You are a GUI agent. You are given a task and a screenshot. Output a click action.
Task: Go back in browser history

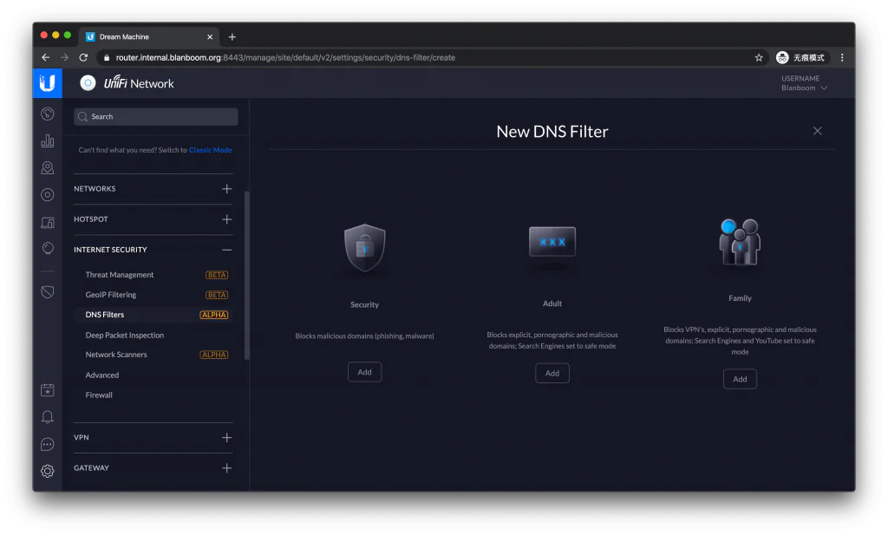[46, 58]
